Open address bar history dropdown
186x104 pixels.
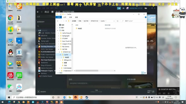pyautogui.click(x=114, y=21)
